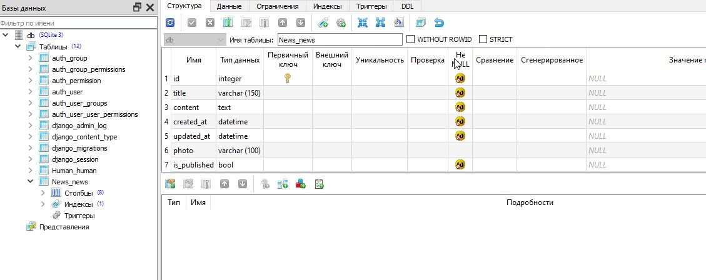Click the primary key icon in the id row
The image size is (706, 280).
tap(287, 78)
